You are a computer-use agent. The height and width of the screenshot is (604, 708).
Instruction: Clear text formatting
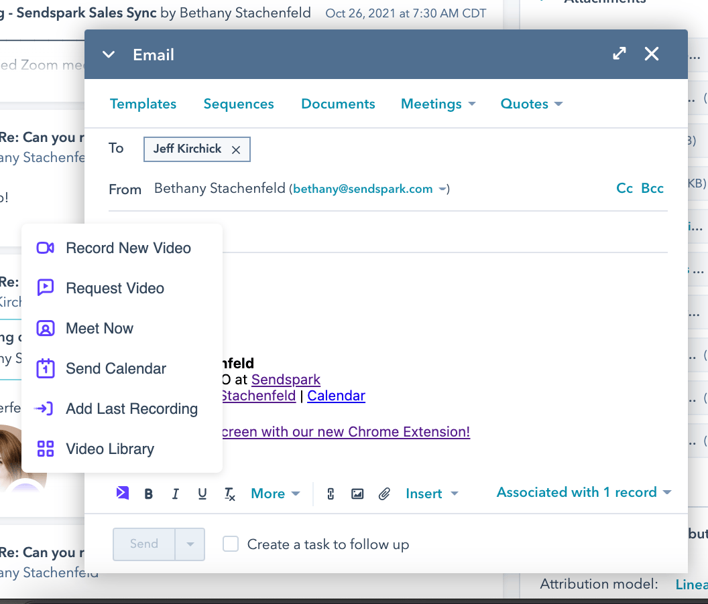(230, 494)
